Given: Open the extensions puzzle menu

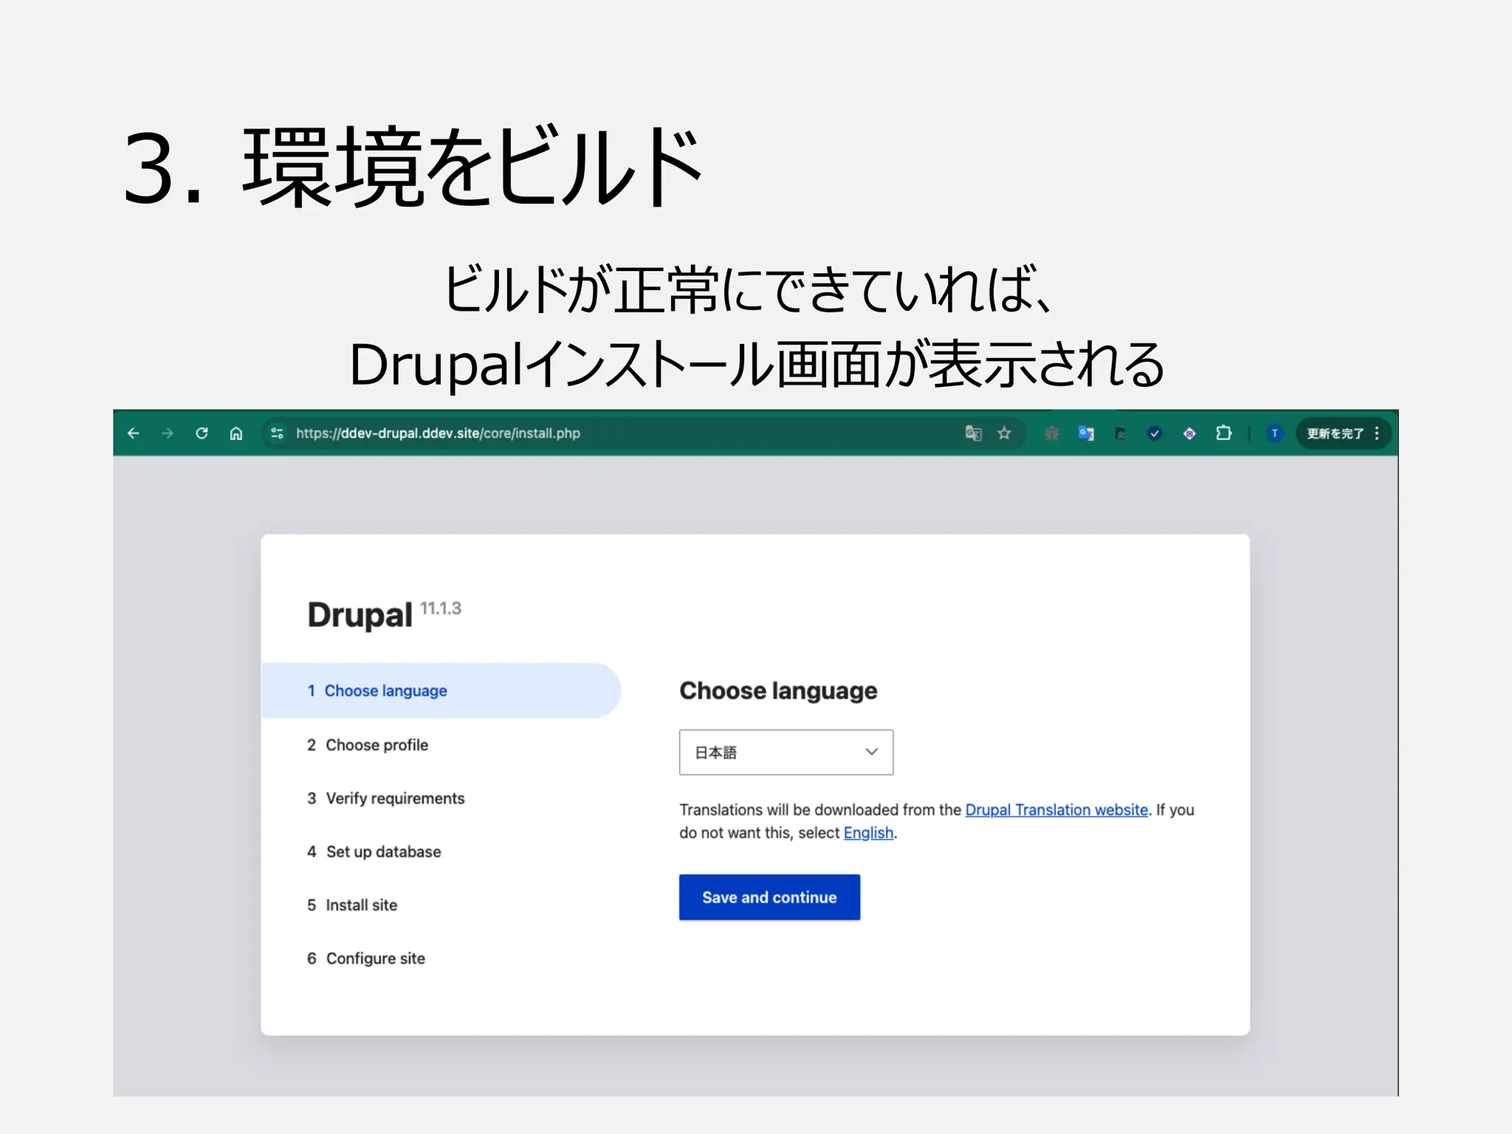Looking at the screenshot, I should [1224, 433].
